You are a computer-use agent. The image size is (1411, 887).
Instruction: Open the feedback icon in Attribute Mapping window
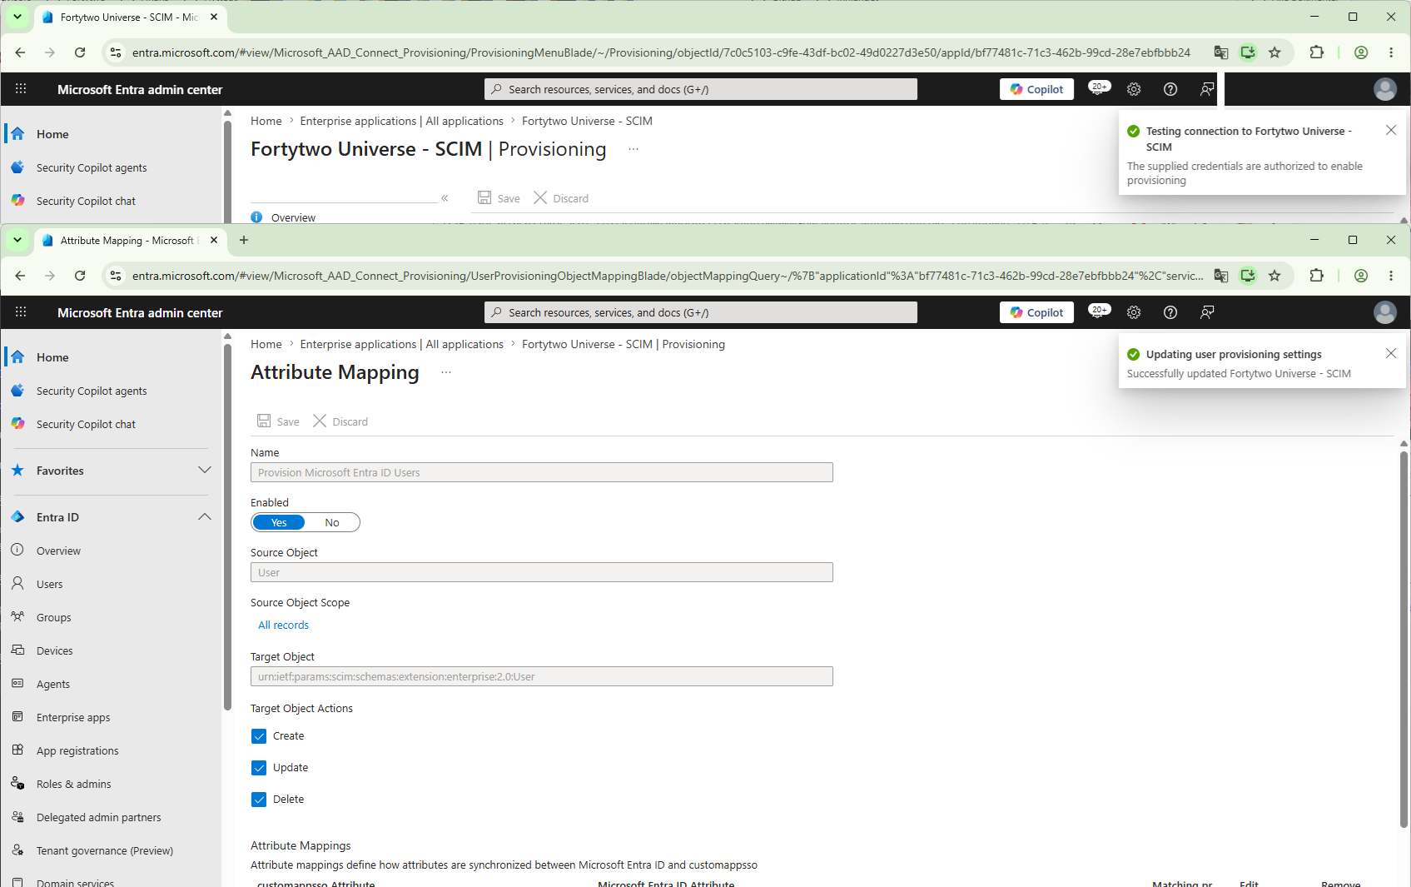tap(1207, 312)
